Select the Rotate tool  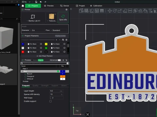(115, 11)
